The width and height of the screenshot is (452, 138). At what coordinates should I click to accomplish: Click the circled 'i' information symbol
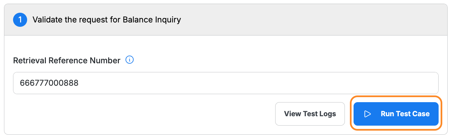[x=130, y=60]
